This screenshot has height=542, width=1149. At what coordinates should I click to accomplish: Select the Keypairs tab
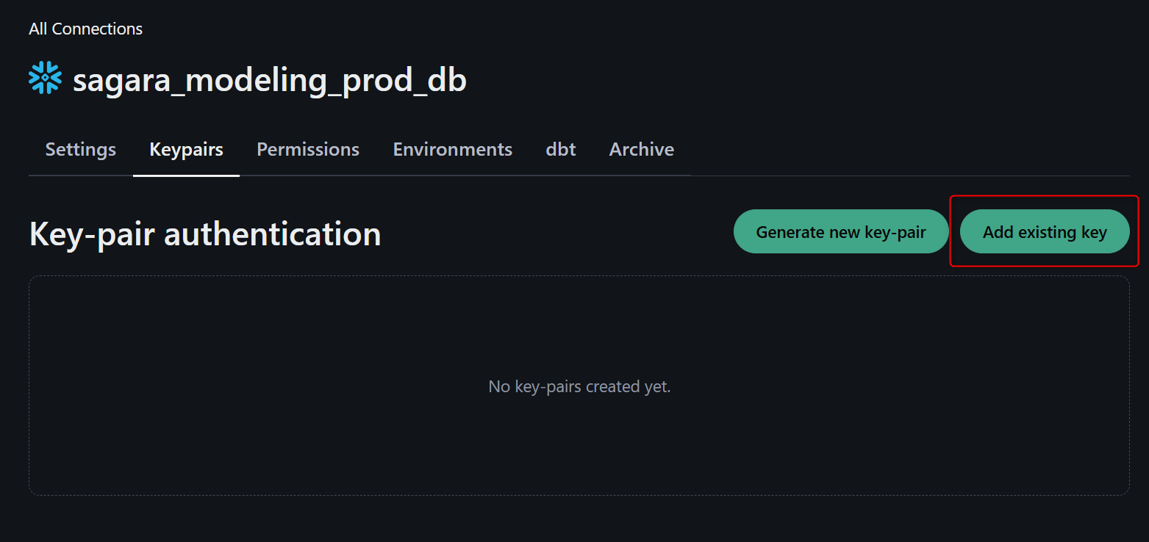click(x=186, y=149)
